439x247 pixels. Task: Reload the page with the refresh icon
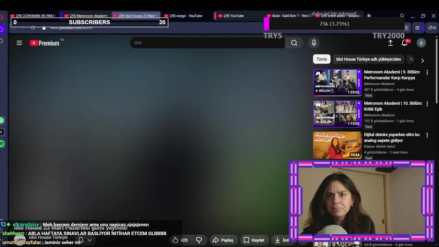point(33,28)
